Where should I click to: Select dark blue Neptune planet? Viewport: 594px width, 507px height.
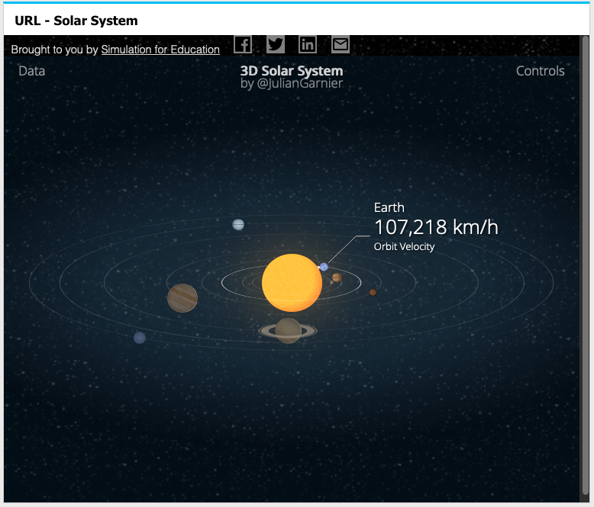(x=140, y=338)
